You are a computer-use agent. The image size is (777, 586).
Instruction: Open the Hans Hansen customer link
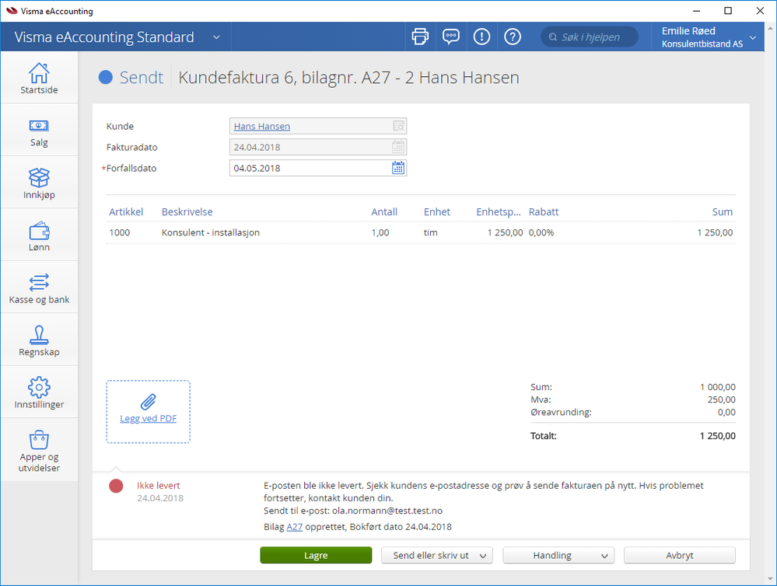pyautogui.click(x=261, y=127)
